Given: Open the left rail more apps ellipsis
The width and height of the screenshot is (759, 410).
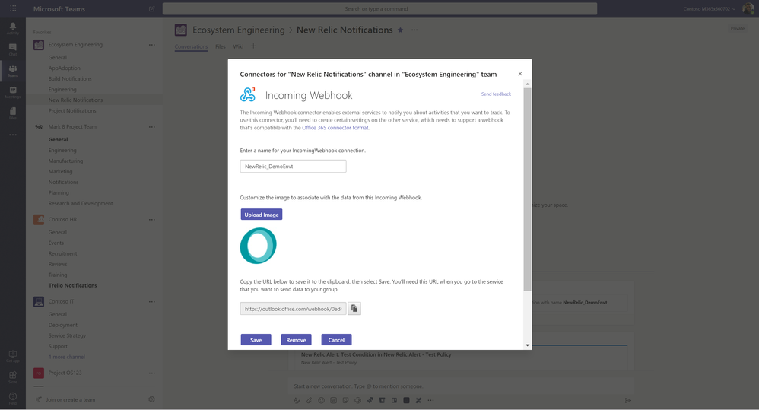Looking at the screenshot, I should [13, 135].
